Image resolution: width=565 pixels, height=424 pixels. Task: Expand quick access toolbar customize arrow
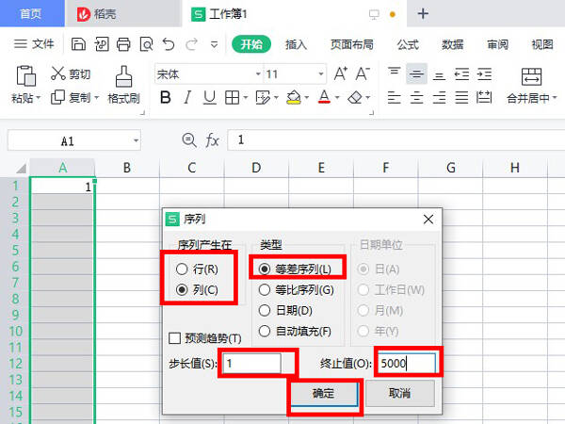(x=214, y=44)
